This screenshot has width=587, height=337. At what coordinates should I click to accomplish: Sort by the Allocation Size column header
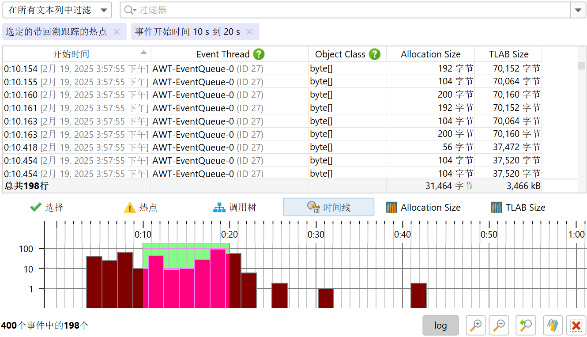(430, 54)
